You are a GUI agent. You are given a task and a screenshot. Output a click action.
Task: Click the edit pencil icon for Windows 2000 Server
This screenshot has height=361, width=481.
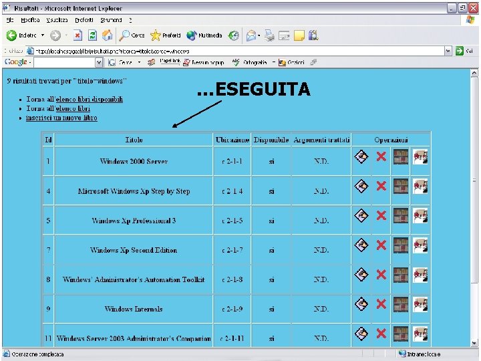361,156
